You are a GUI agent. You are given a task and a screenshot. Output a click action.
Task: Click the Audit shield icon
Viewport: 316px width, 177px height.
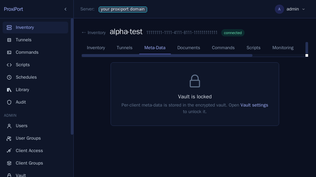tap(9, 102)
